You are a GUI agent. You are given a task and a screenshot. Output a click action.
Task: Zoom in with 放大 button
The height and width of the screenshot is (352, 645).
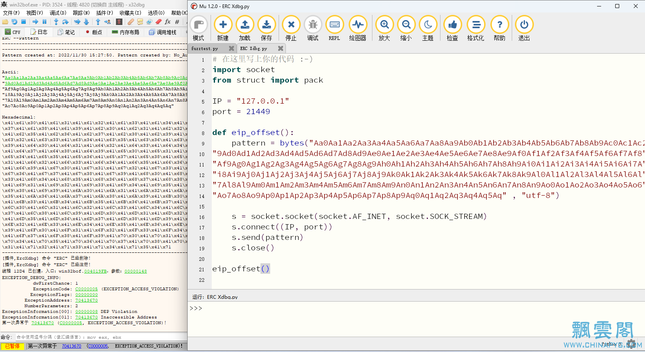pyautogui.click(x=385, y=29)
